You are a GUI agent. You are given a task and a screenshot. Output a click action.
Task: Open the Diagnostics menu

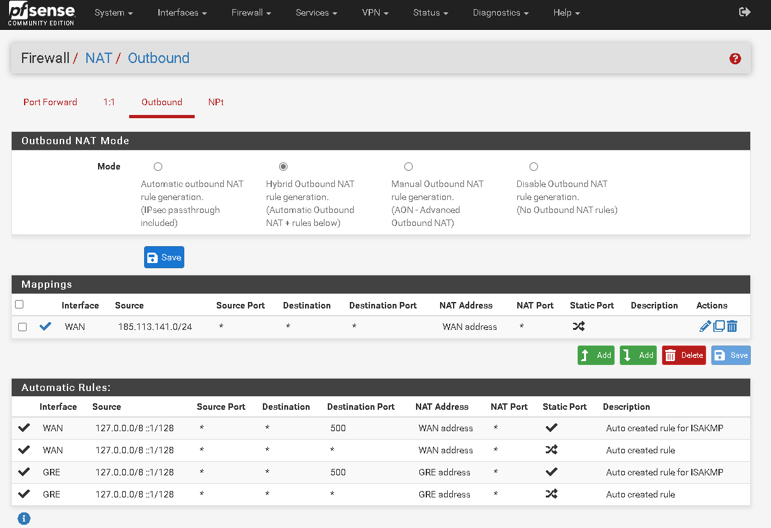pyautogui.click(x=500, y=13)
